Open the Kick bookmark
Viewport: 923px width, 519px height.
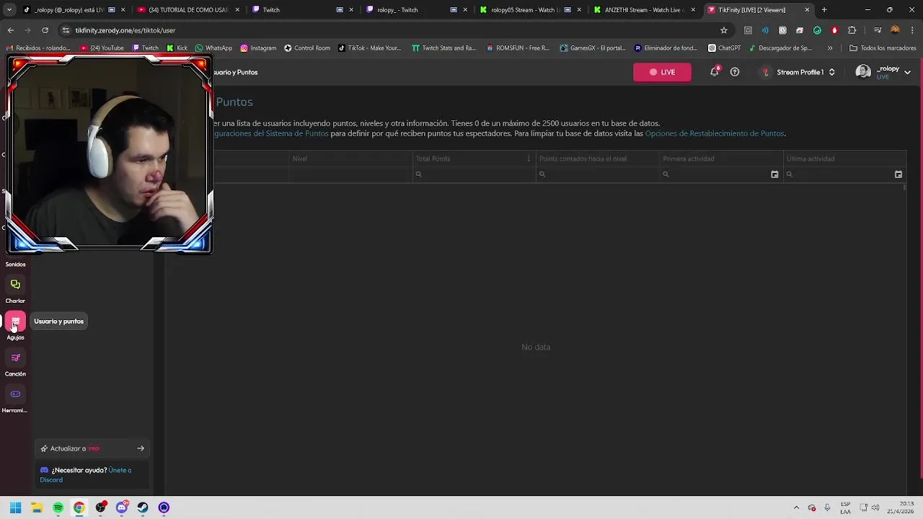177,48
